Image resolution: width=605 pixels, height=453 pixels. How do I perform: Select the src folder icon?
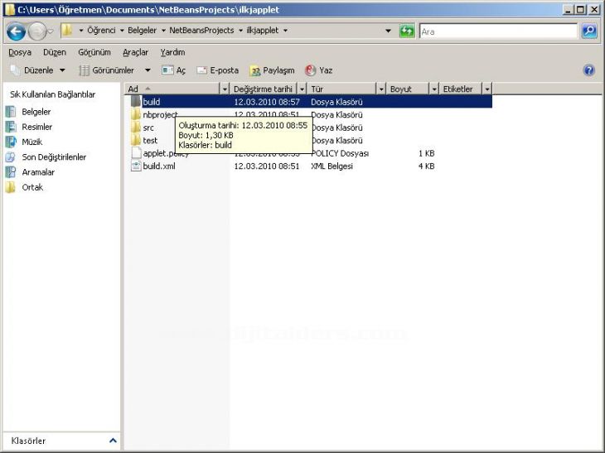pos(136,128)
